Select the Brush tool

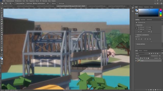pos(2,26)
